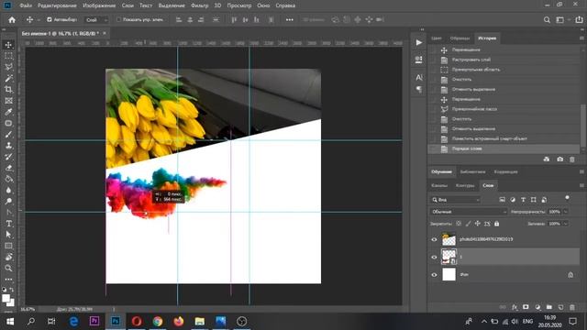Click the trash icon in Layers panel
This screenshot has width=587, height=330.
(572, 307)
